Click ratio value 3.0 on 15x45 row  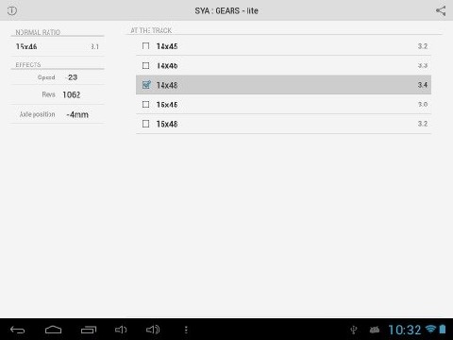click(423, 104)
